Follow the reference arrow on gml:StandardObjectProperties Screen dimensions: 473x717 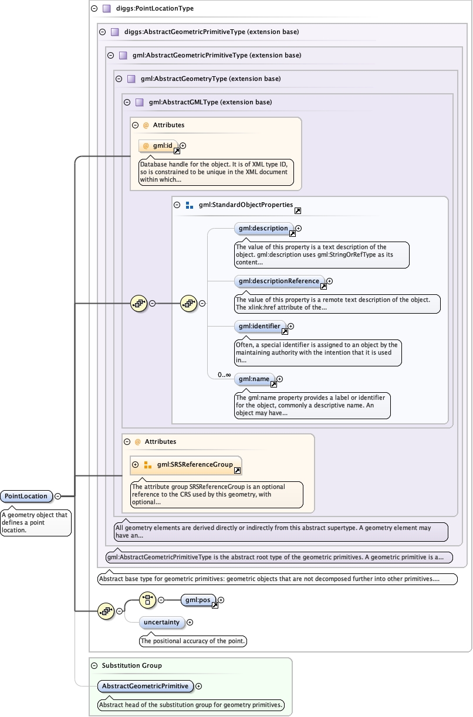point(298,210)
